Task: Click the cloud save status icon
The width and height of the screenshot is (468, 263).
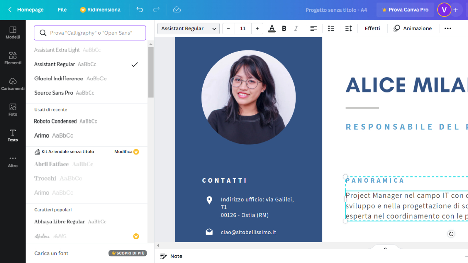Action: (177, 10)
